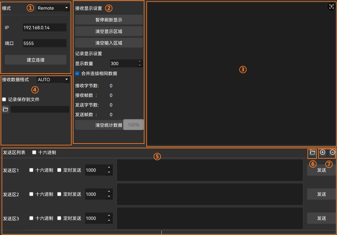Decrease the 发送区1 timer interval with the down arrow
Viewport: 337px width, 235px height.
tap(109, 173)
